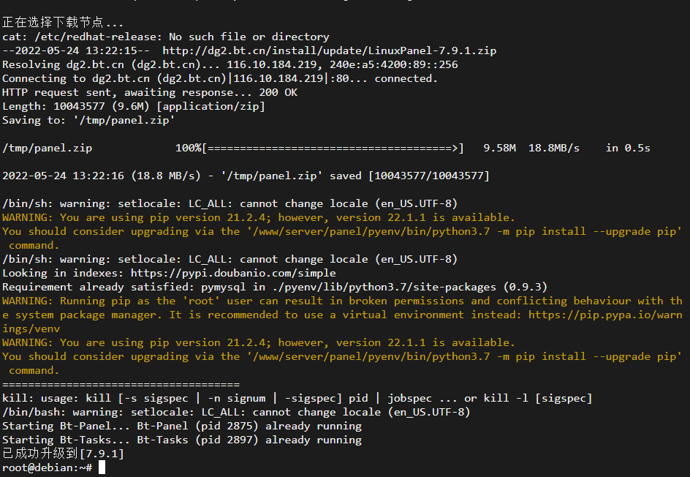
Task: Click the terminal cursor block after root@debian prompt
Action: tap(102, 467)
